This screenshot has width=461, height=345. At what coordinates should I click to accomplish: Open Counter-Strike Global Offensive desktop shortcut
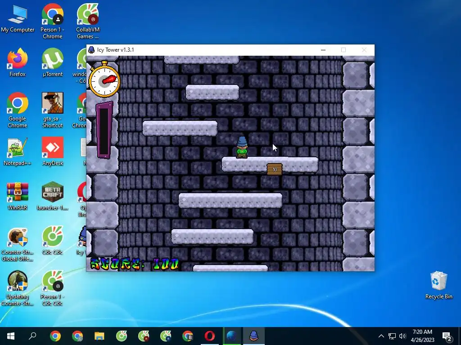pyautogui.click(x=18, y=245)
